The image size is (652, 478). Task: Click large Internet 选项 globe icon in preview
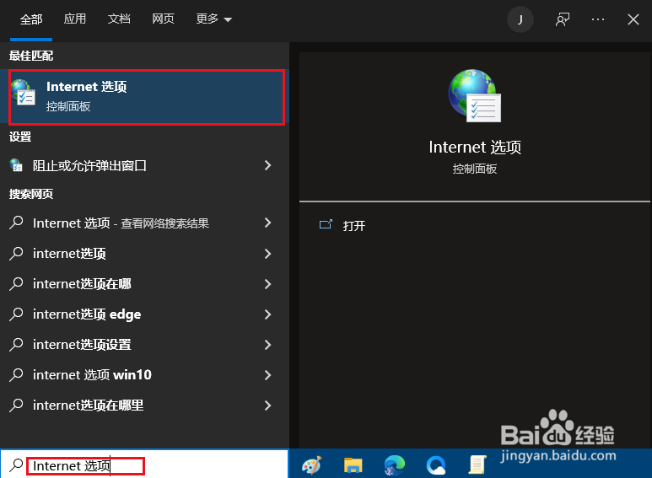(x=474, y=95)
